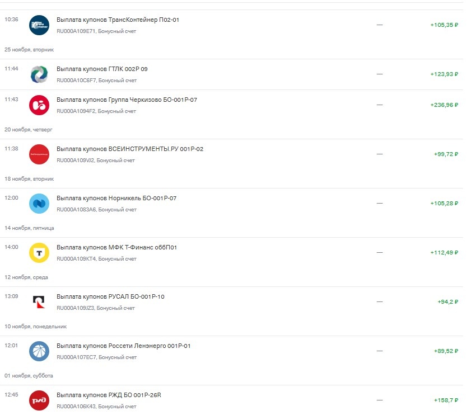This screenshot has height=415, width=471.
Task: Click the ТрансКонтейнер logo icon
Action: 39,25
